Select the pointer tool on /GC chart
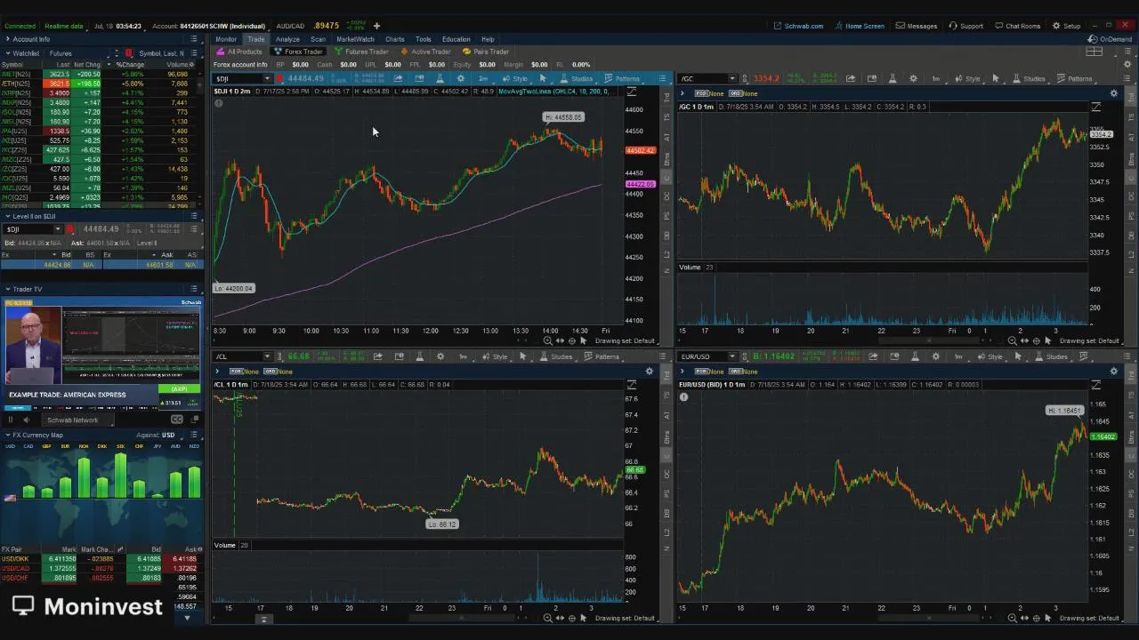Screen dimensions: 1139x640 pos(996,78)
